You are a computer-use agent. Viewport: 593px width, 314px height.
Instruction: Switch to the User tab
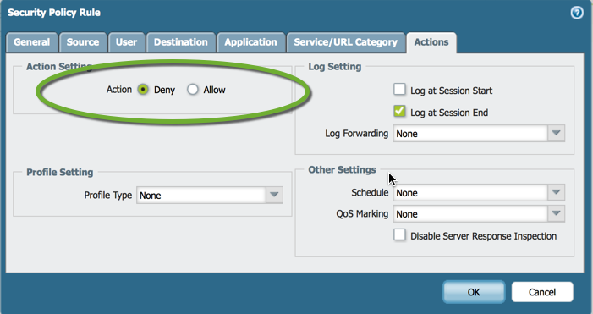[126, 42]
